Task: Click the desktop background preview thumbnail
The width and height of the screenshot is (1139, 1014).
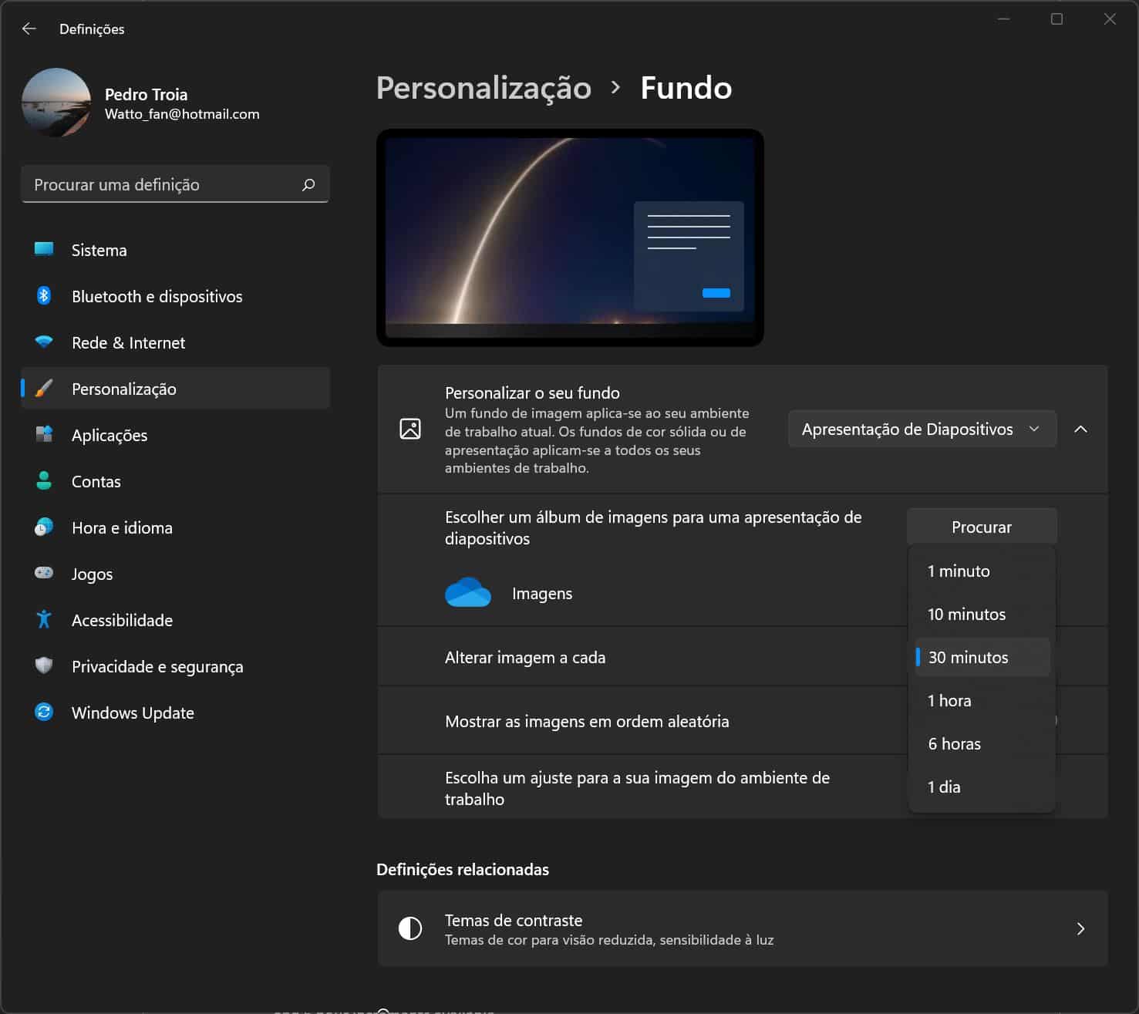Action: point(570,237)
